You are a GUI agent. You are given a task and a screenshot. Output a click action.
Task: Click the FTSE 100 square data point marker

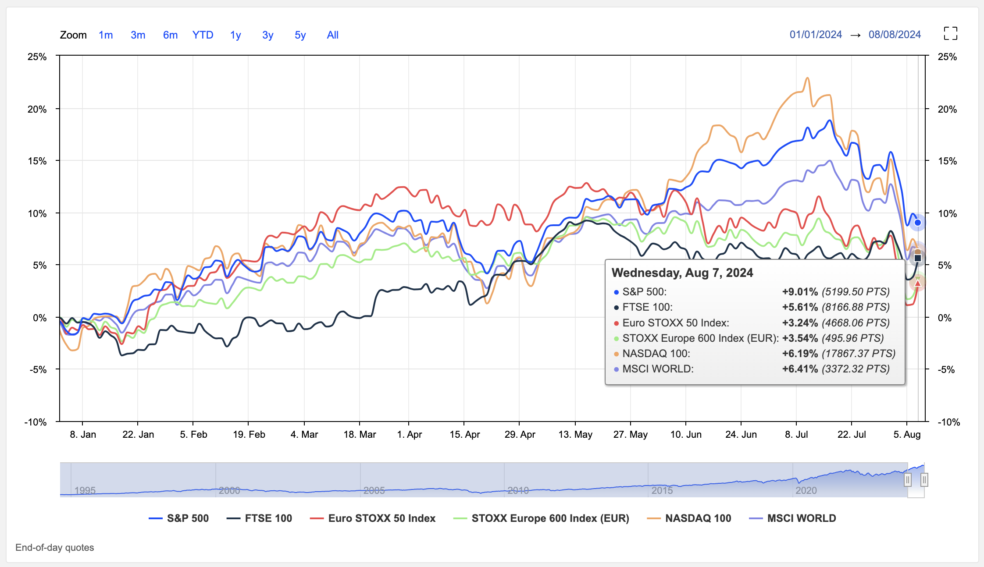pyautogui.click(x=917, y=258)
